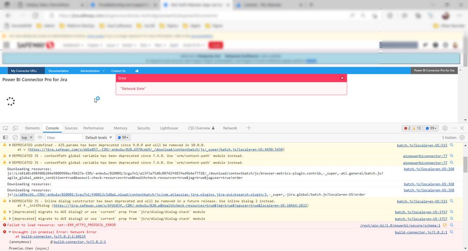
Task: Open the DevTools three-dot customize menu
Action: (454, 128)
